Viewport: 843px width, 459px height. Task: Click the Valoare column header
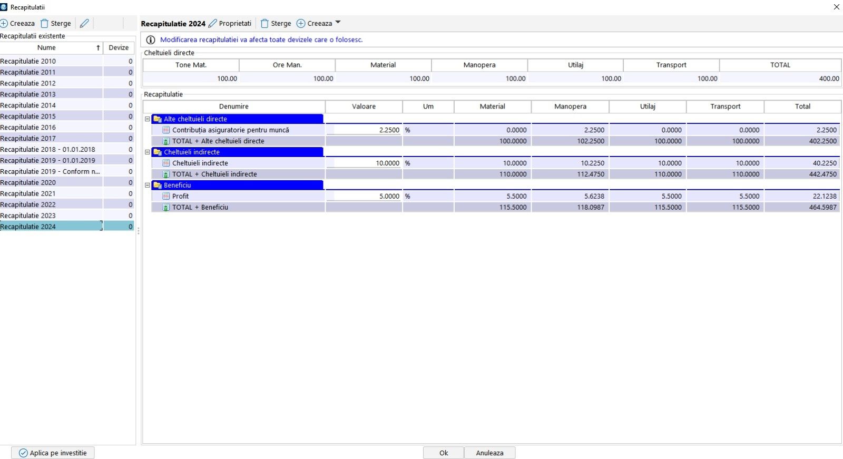pyautogui.click(x=364, y=106)
